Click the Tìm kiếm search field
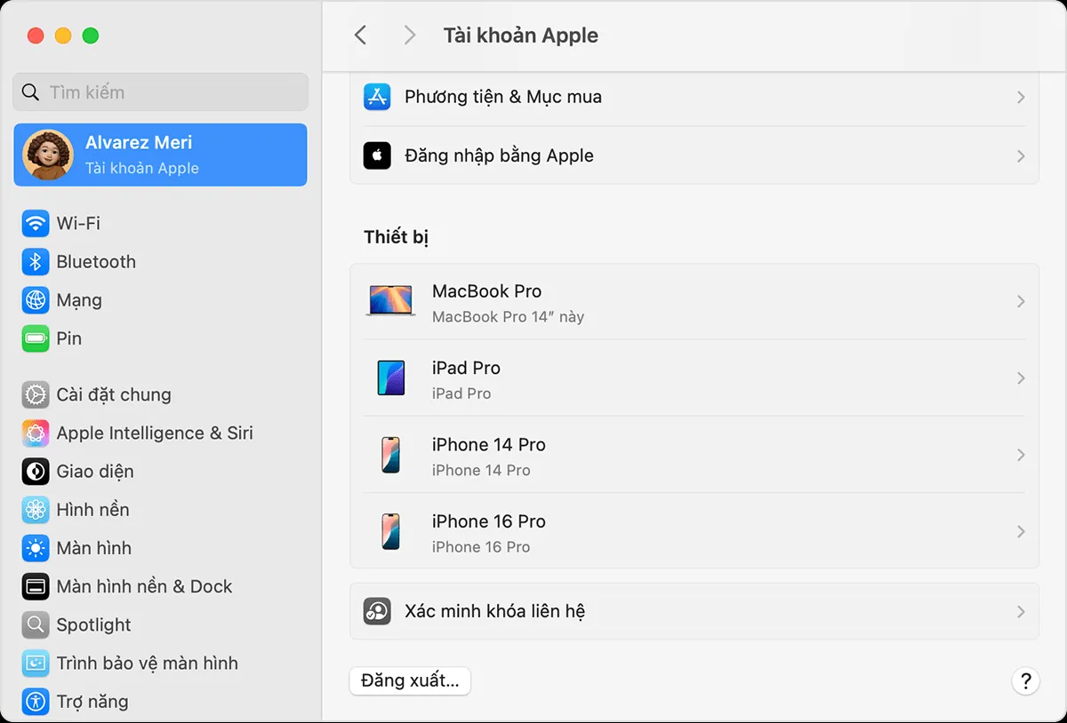1067x723 pixels. pos(161,92)
